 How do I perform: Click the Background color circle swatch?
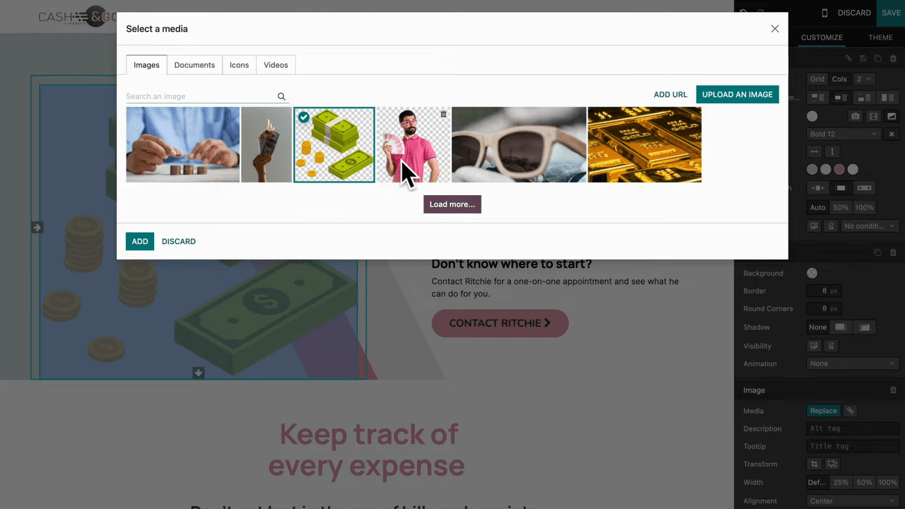click(x=812, y=274)
